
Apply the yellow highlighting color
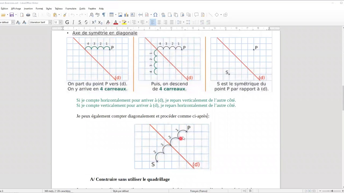coord(124,22)
